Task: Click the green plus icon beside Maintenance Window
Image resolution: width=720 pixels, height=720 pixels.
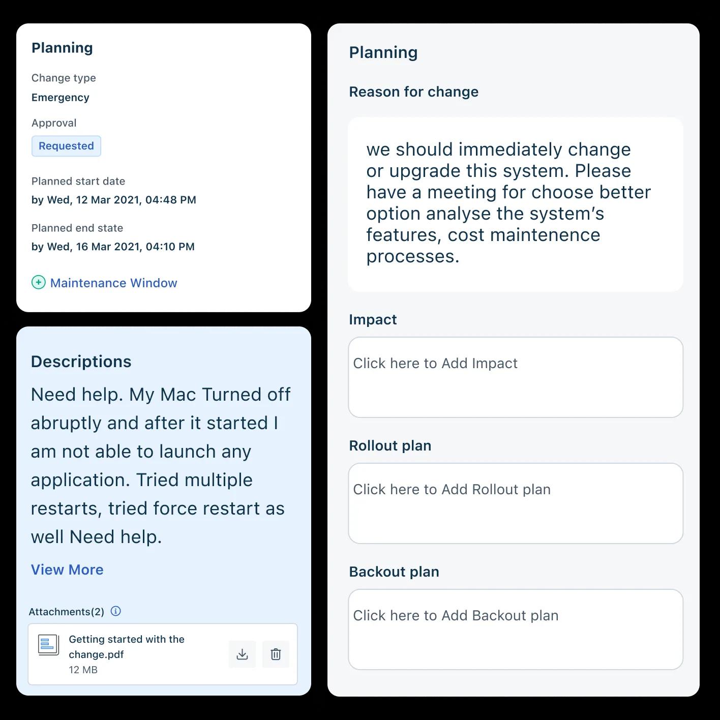Action: coord(39,282)
